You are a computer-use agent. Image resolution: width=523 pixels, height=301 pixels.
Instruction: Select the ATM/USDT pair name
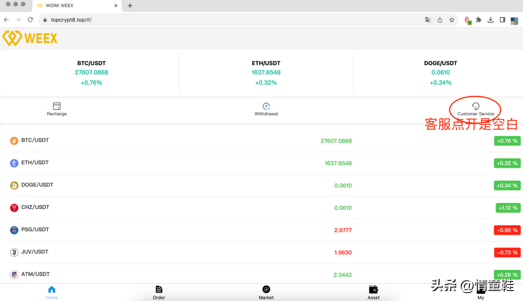(x=35, y=274)
